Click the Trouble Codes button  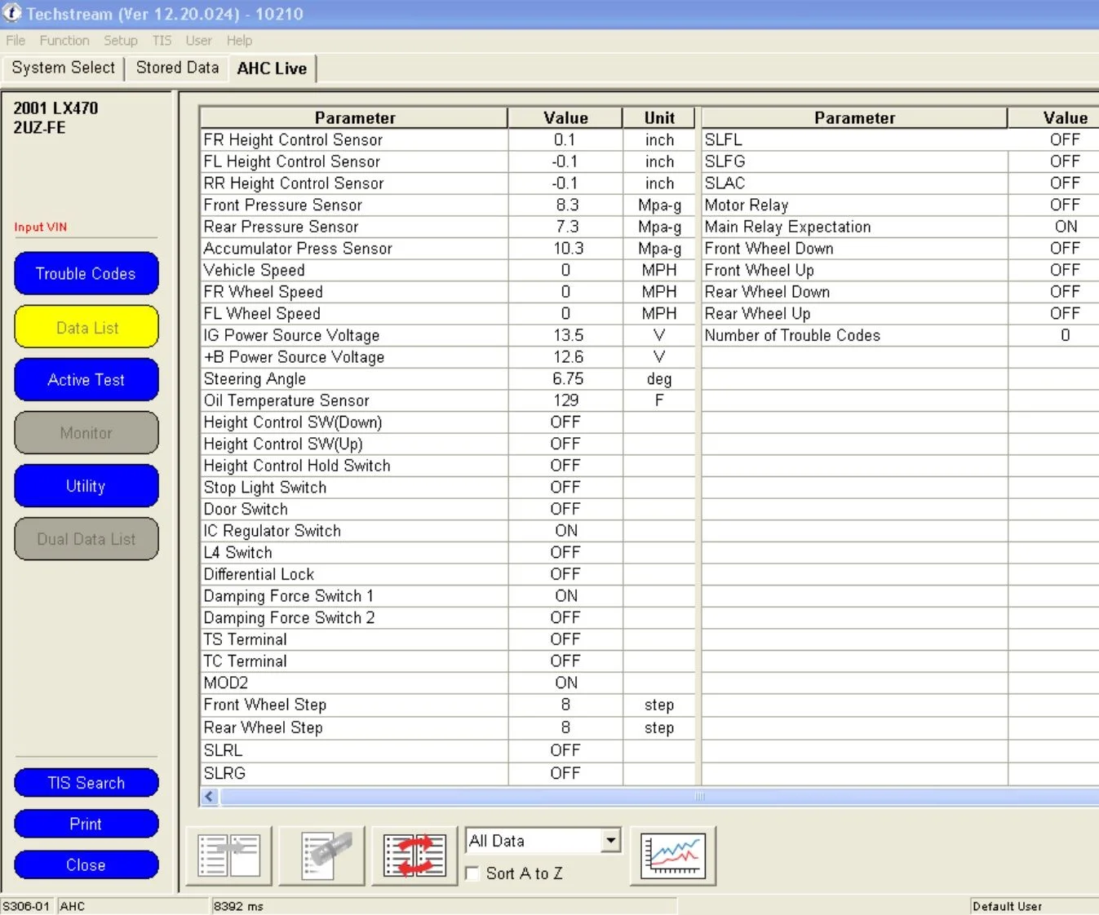click(86, 274)
